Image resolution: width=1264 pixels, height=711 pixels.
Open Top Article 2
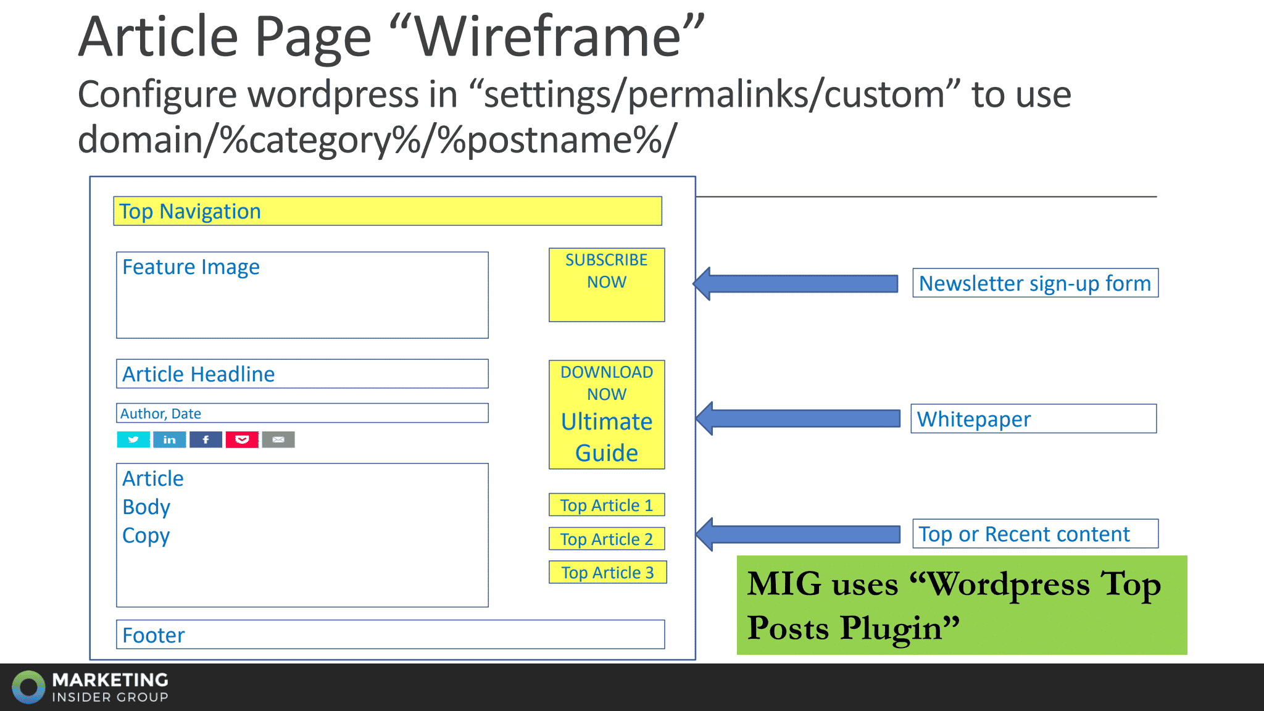[x=607, y=538]
